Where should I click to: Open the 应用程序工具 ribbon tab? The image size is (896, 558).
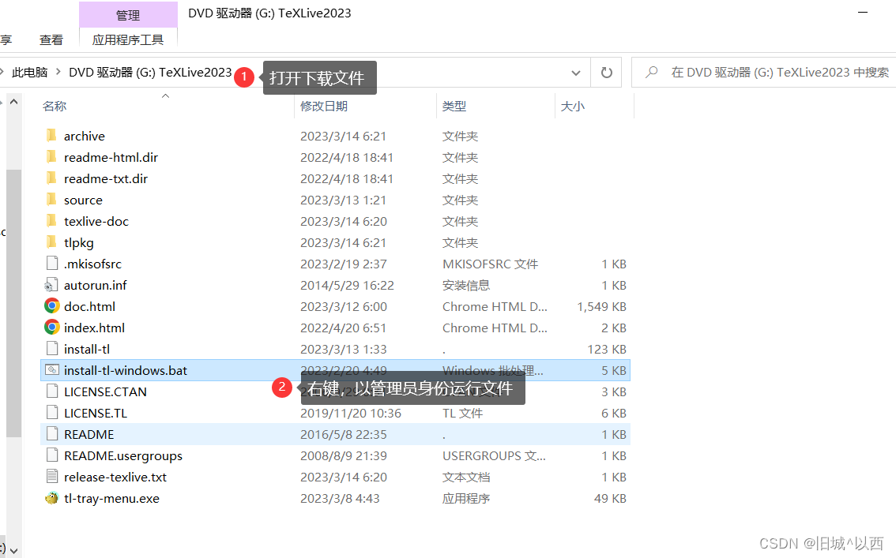[128, 40]
